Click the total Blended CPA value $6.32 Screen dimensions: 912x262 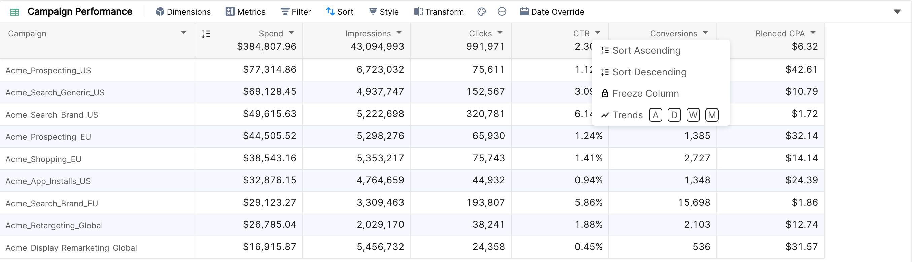pos(805,46)
